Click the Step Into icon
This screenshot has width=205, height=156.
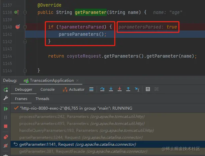(x=111, y=89)
